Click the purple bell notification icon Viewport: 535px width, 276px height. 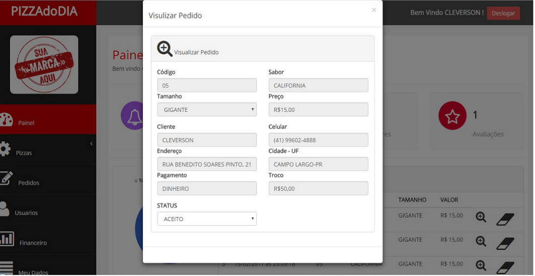coord(134,115)
